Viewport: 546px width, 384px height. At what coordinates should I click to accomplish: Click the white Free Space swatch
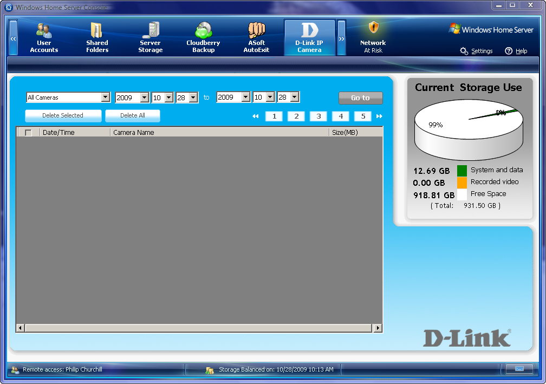coord(461,194)
